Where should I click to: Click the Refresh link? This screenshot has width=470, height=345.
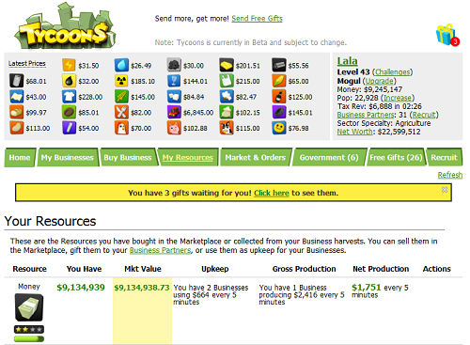pos(450,175)
